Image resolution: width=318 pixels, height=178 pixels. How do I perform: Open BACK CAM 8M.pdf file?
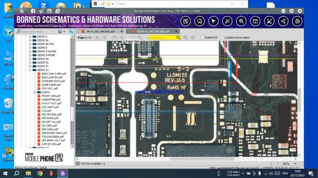(x=52, y=77)
